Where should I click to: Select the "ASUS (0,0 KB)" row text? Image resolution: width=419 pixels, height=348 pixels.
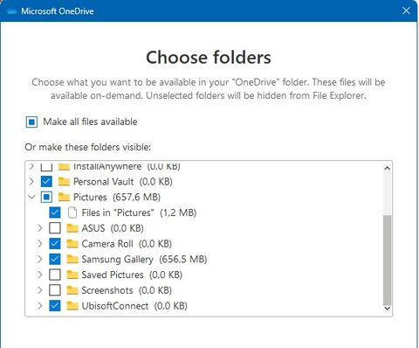coord(113,228)
